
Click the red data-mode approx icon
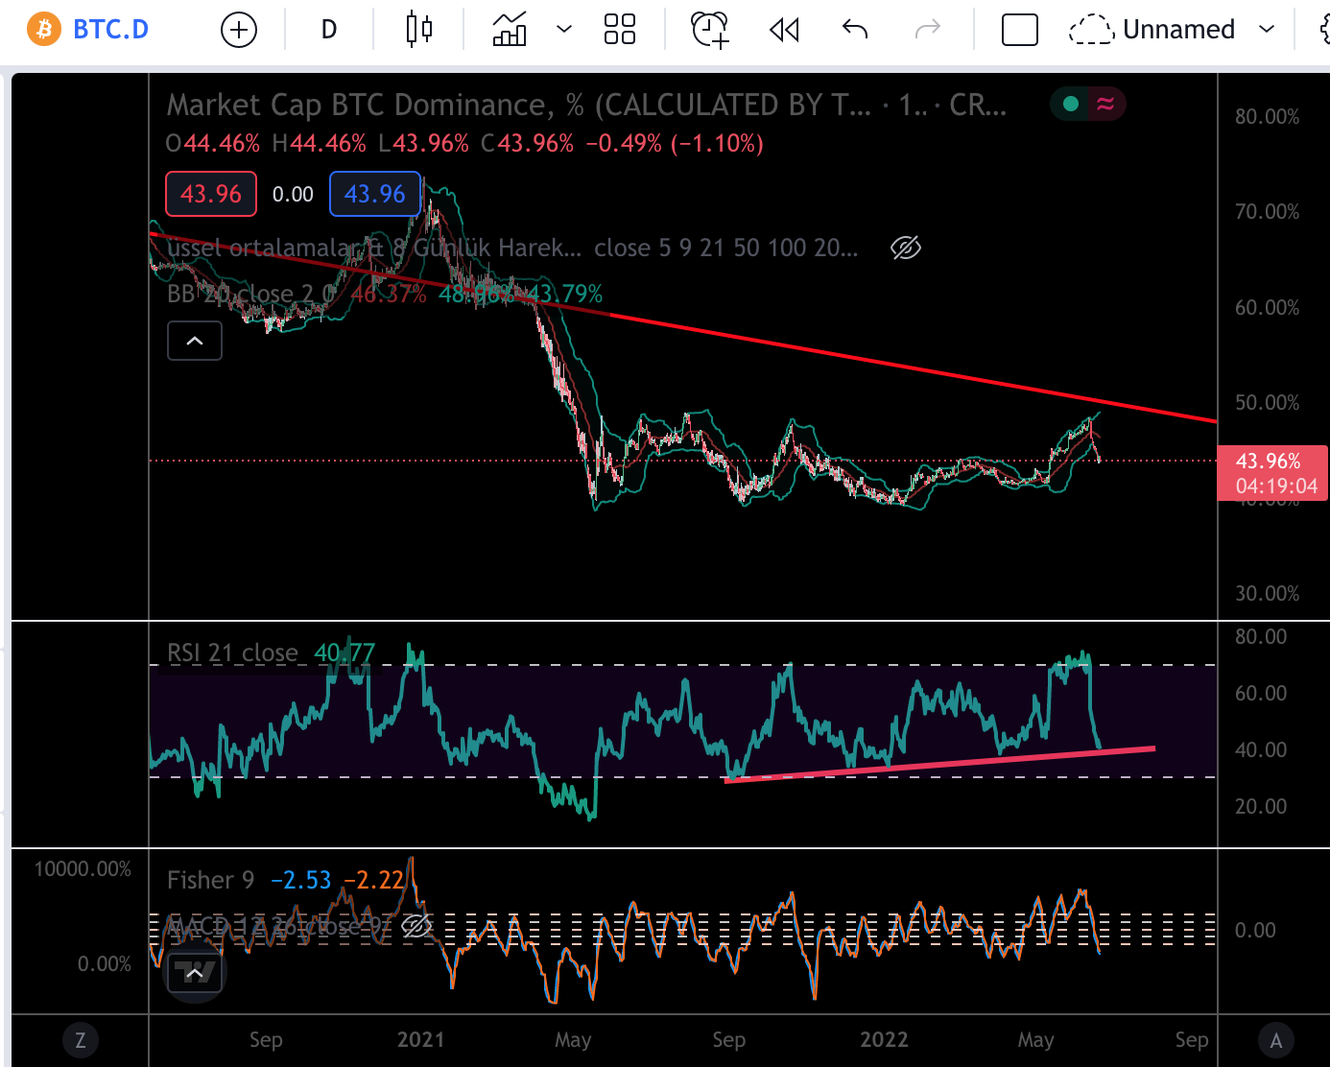[x=1105, y=104]
